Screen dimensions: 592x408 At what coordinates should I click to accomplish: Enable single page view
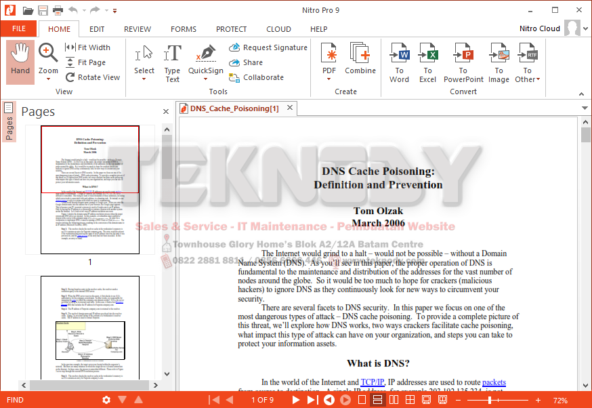(362, 400)
